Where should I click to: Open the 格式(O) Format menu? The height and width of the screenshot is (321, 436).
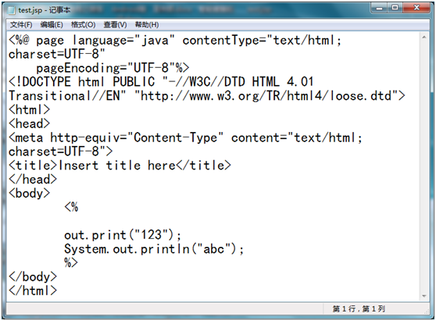pos(83,25)
